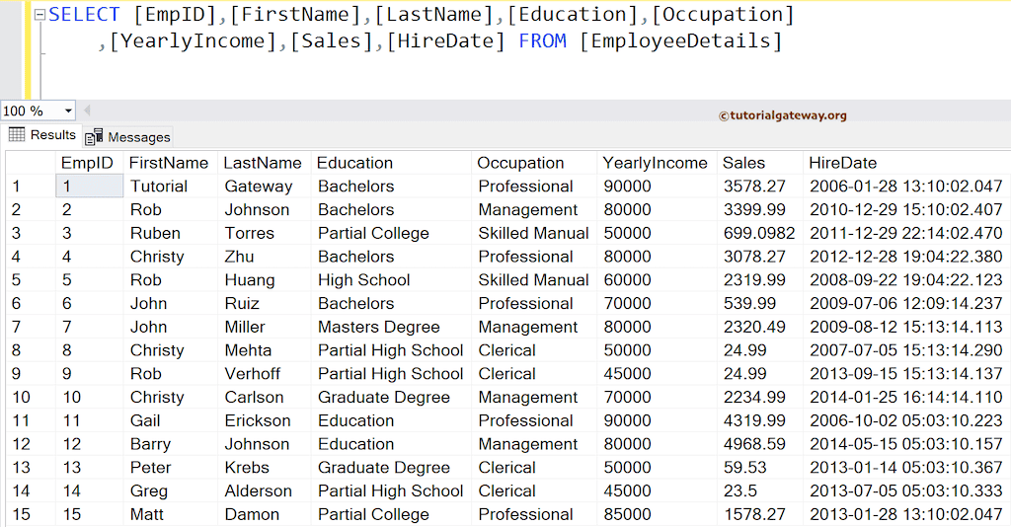Click the Sales cell 59.53
This screenshot has height=527, width=1011.
click(760, 467)
